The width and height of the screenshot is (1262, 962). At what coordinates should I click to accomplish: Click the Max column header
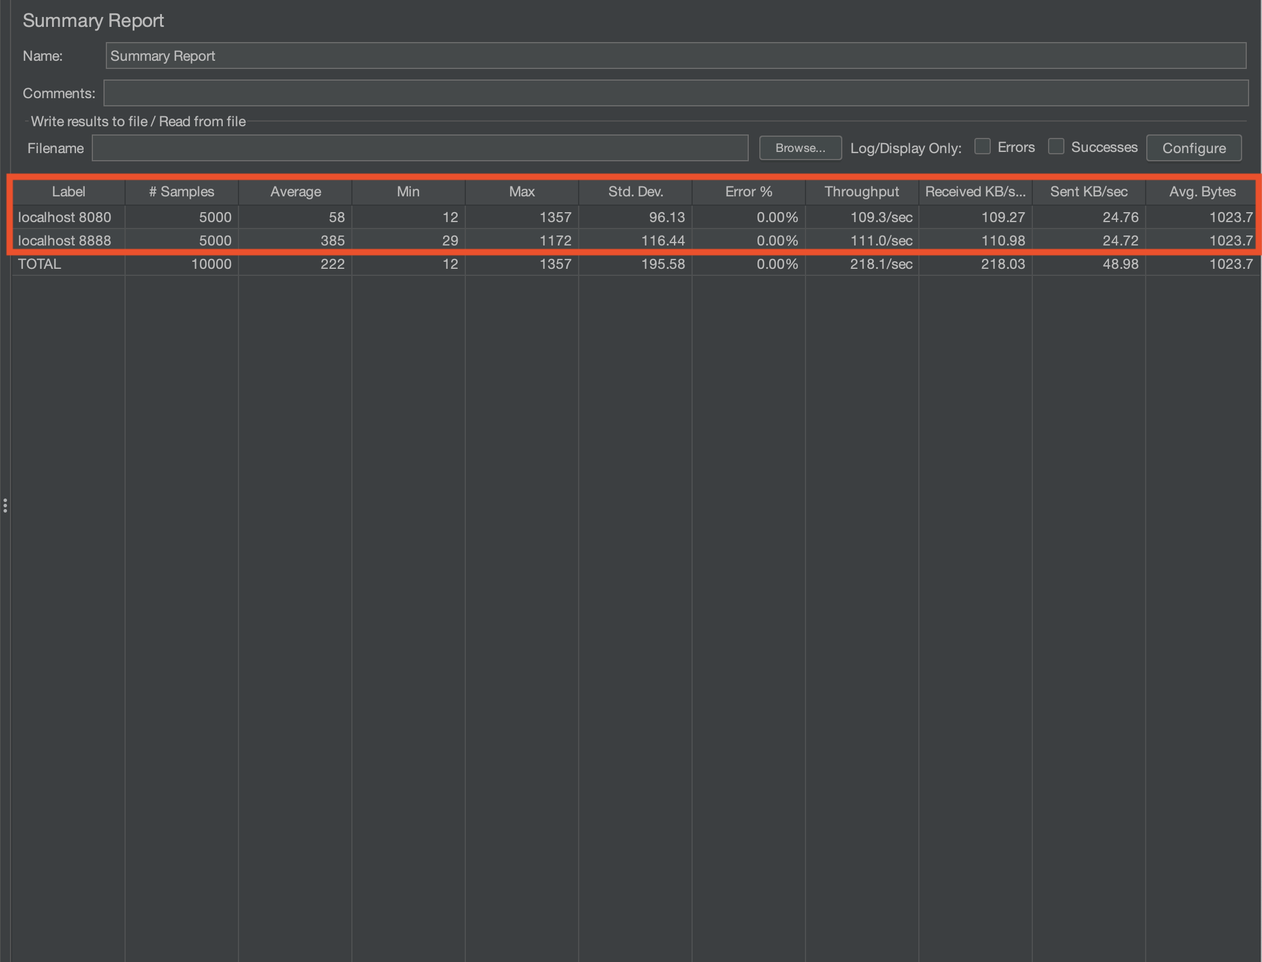coord(521,192)
